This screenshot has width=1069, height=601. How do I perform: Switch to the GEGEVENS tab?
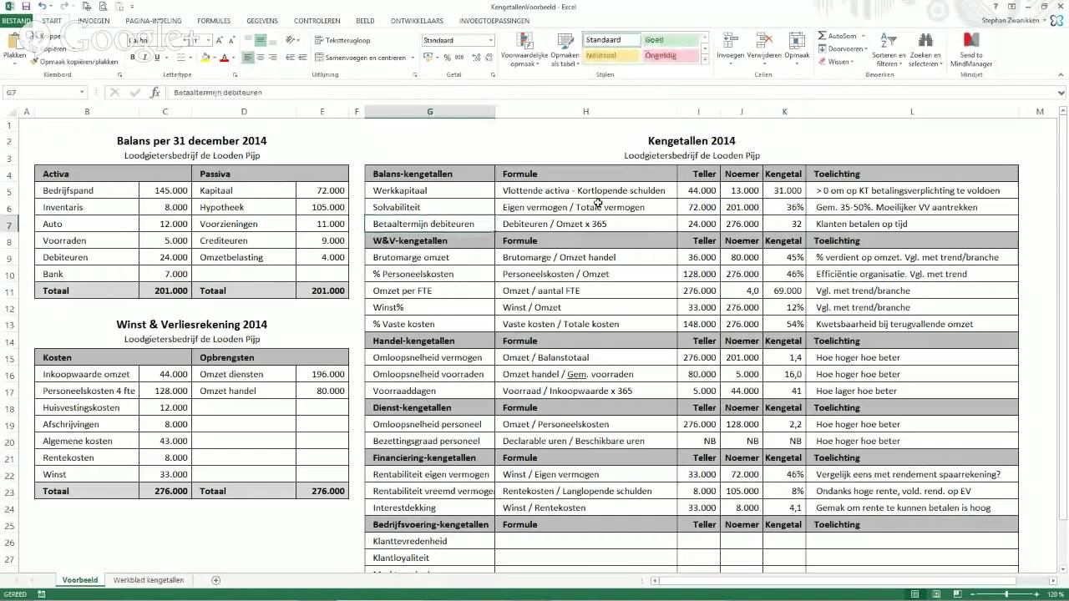click(x=262, y=20)
